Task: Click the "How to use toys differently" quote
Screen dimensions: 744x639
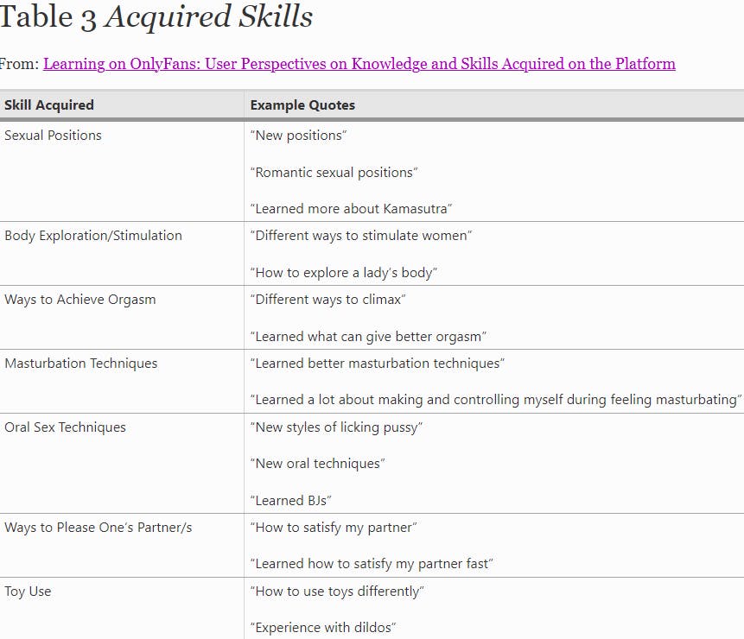Action: pyautogui.click(x=337, y=592)
